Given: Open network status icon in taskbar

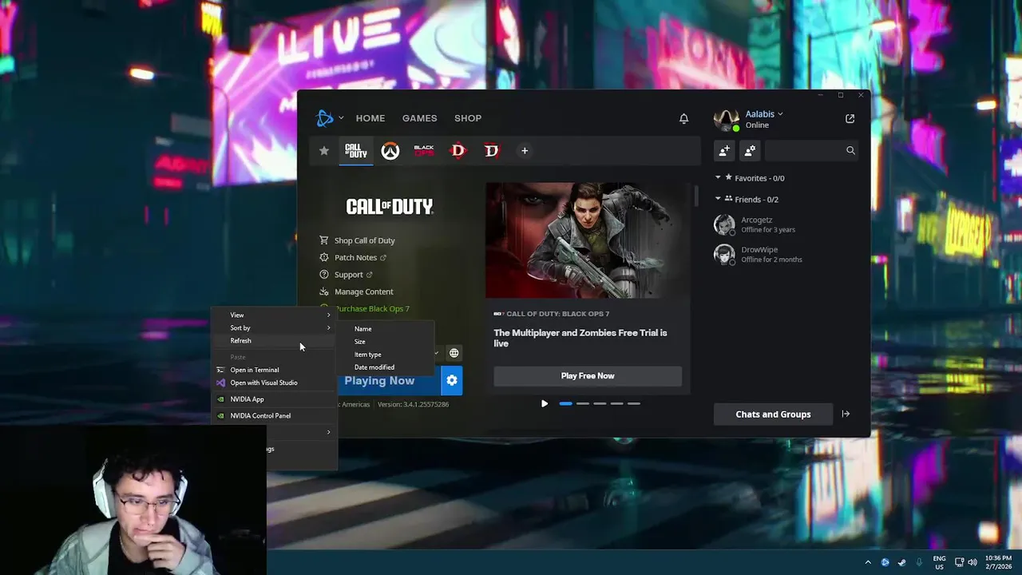Looking at the screenshot, I should pos(959,562).
